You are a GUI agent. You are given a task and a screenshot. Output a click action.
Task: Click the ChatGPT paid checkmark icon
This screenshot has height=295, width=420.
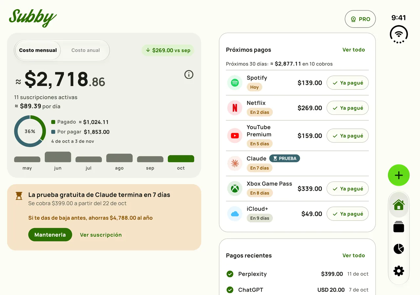230,290
